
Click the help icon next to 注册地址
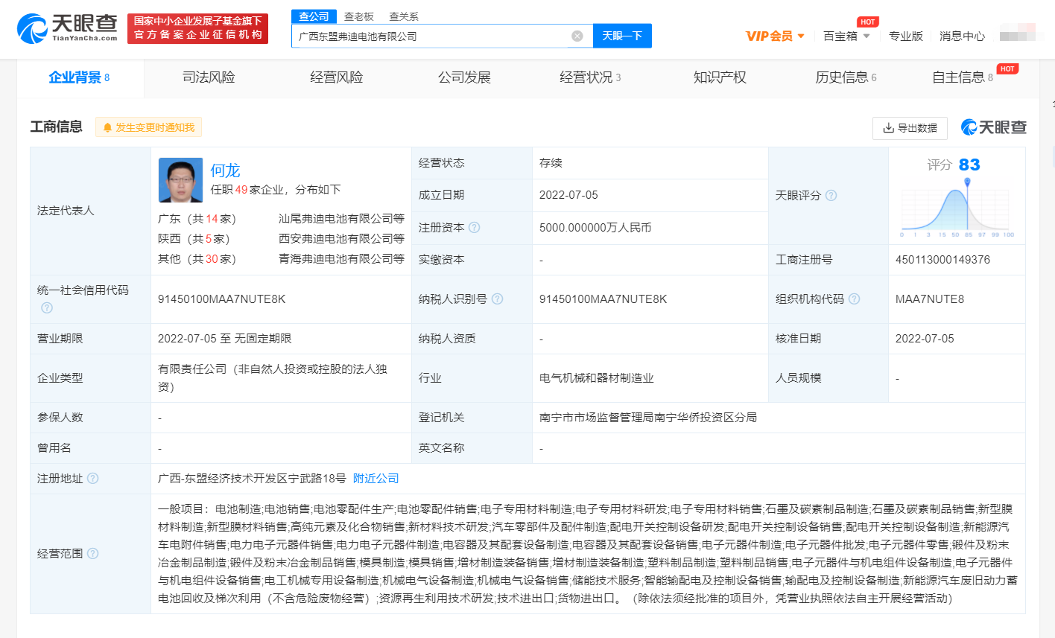[92, 478]
